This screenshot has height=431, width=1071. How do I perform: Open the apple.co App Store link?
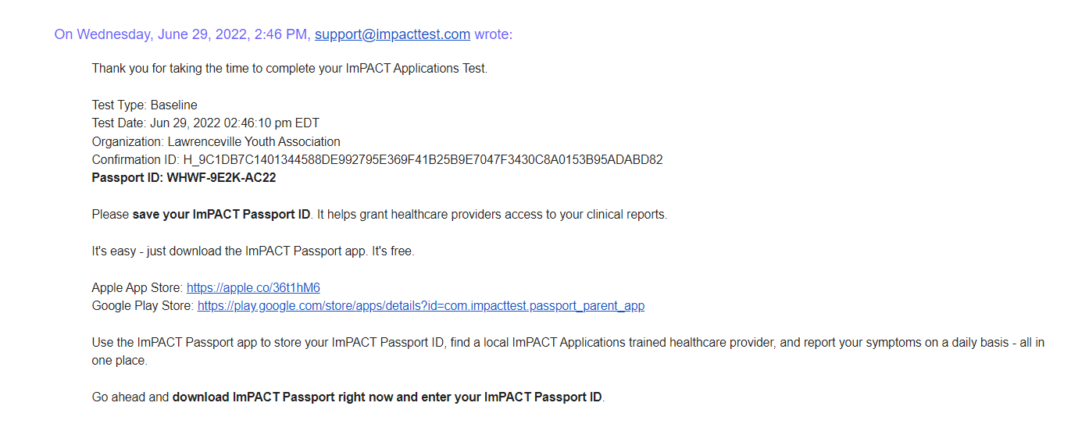click(x=253, y=288)
